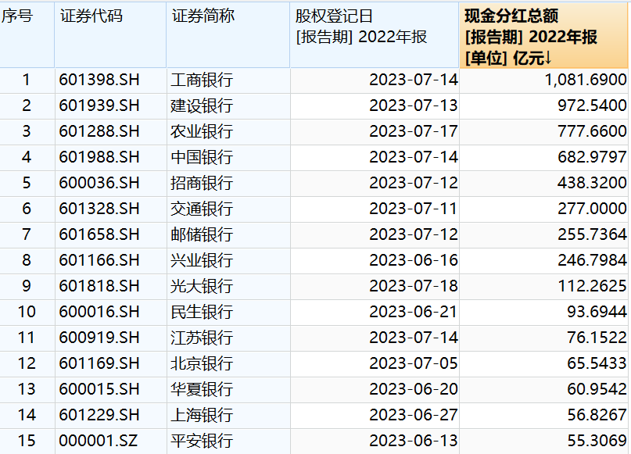Select the 证券简称 column header
The image size is (631, 454).
(x=228, y=35)
